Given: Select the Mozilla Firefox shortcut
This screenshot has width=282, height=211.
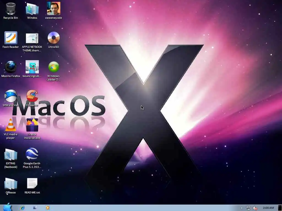Looking at the screenshot, I should (x=11, y=67).
